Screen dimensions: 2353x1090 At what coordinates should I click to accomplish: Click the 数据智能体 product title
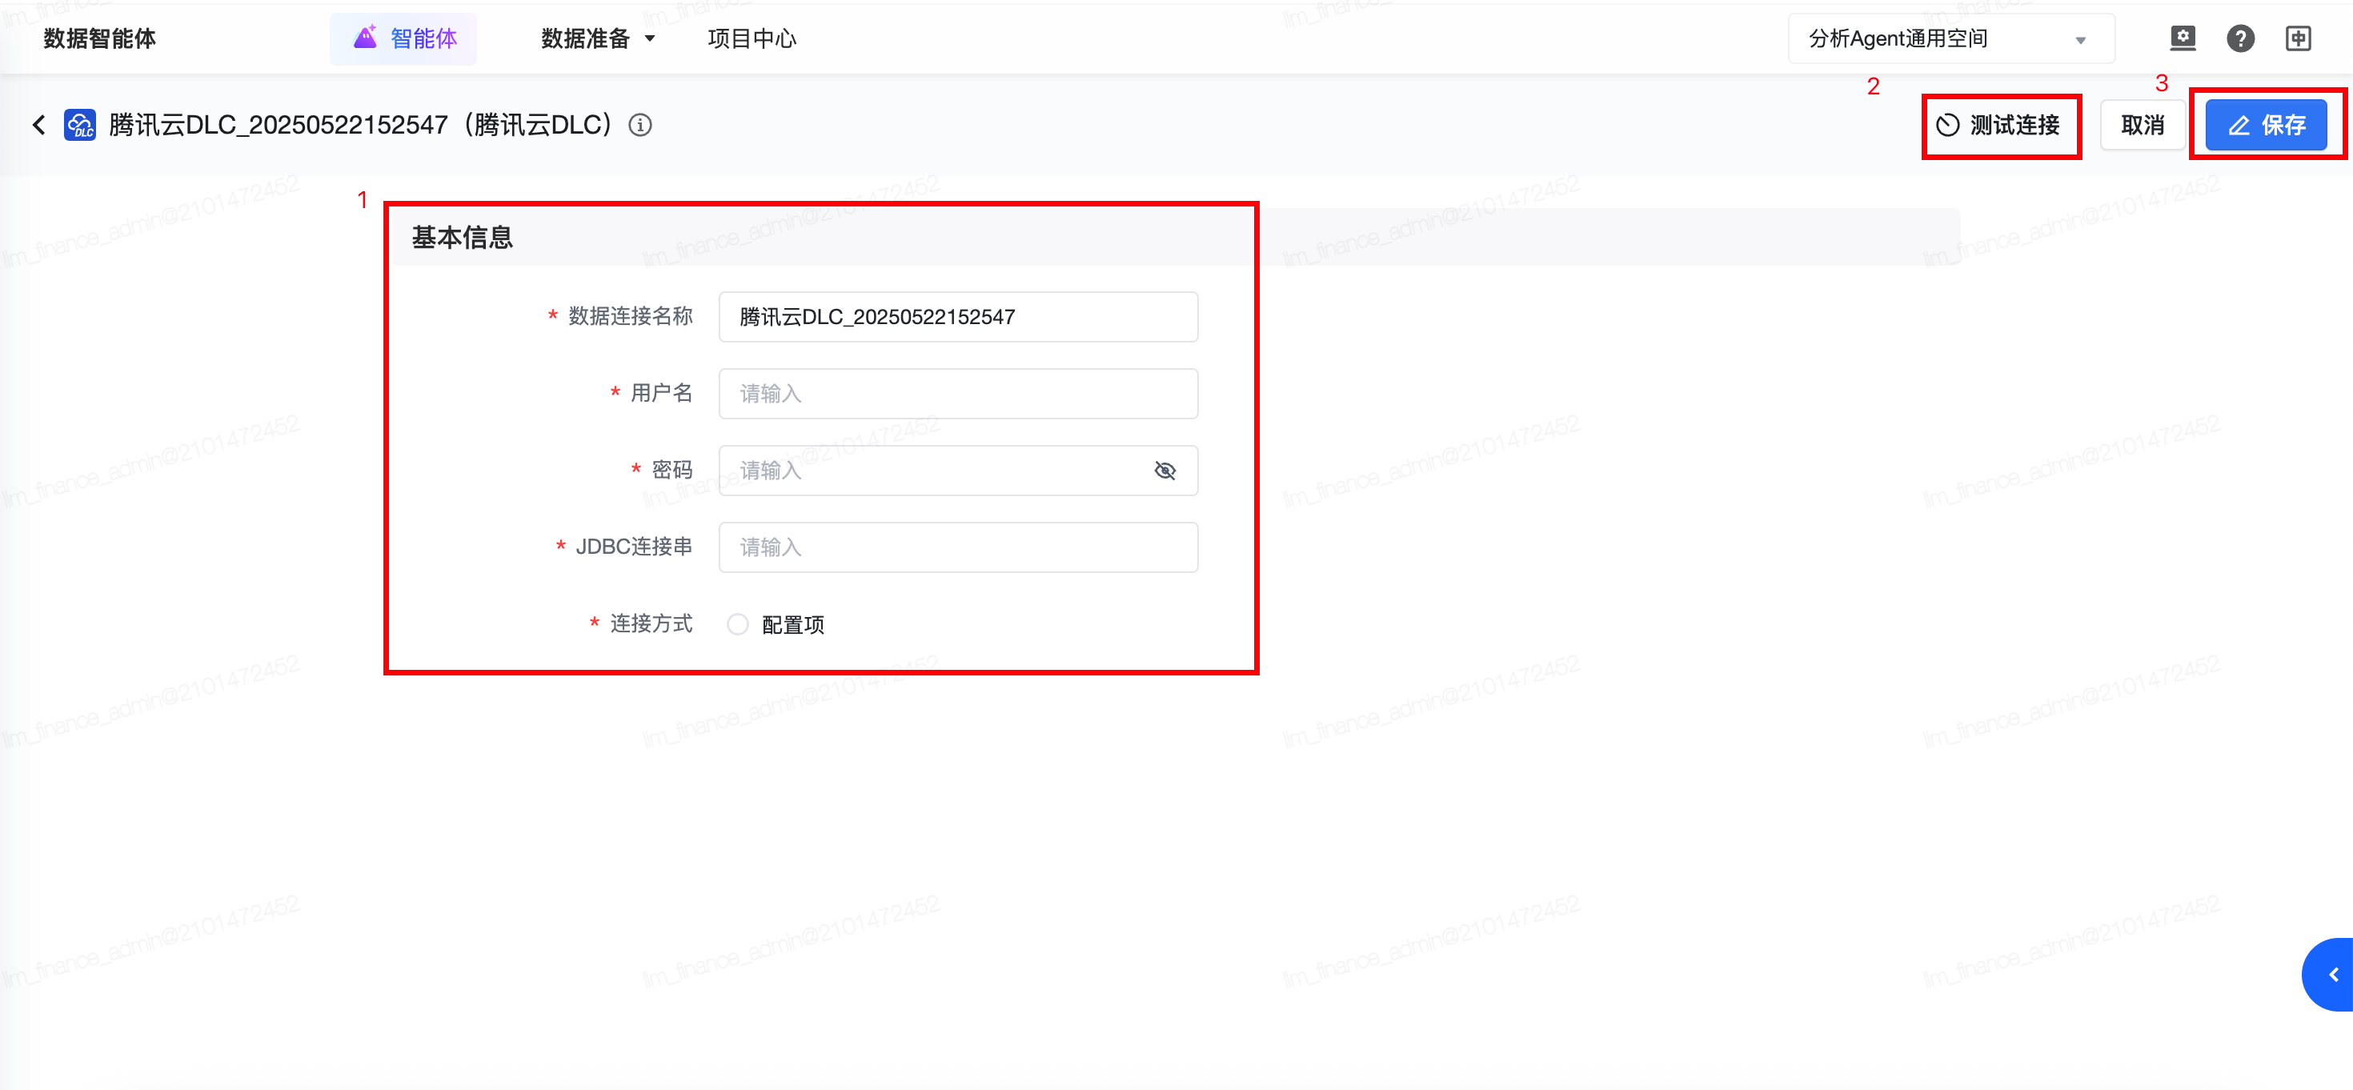[99, 38]
